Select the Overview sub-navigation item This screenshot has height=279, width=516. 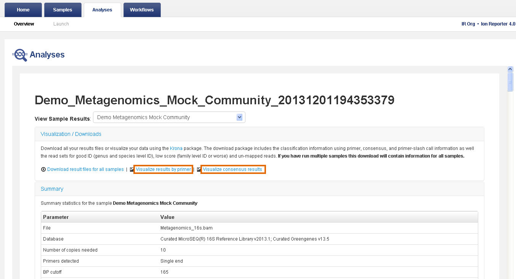[x=24, y=24]
